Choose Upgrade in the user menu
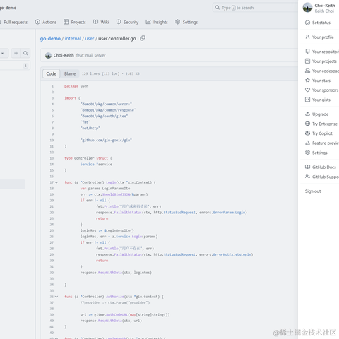This screenshot has height=339, width=339. click(321, 114)
